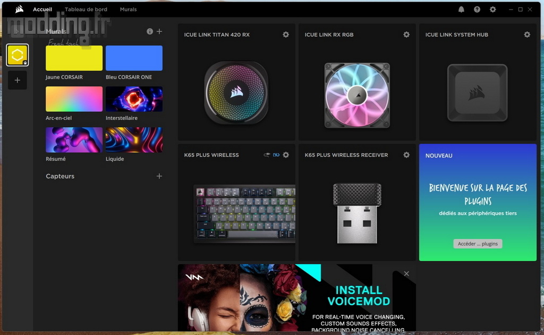Close the Voicemod advertisement banner
Image resolution: width=544 pixels, height=335 pixels.
[406, 274]
